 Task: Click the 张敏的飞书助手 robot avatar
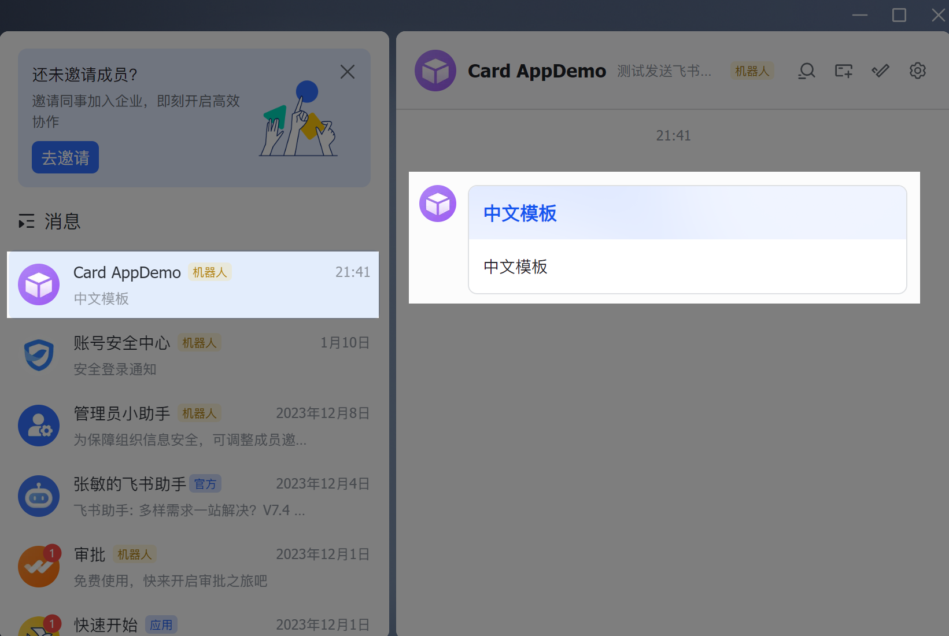point(39,496)
